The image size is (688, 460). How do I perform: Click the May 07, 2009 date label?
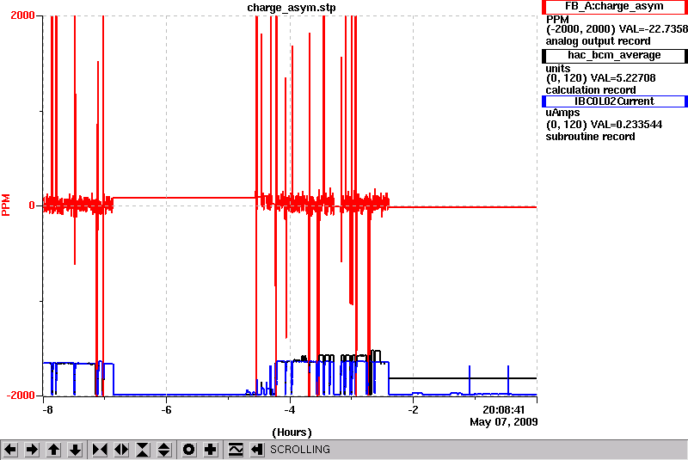[504, 422]
